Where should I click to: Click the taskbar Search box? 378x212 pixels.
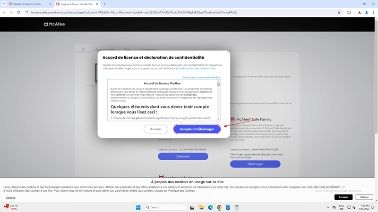166,207
